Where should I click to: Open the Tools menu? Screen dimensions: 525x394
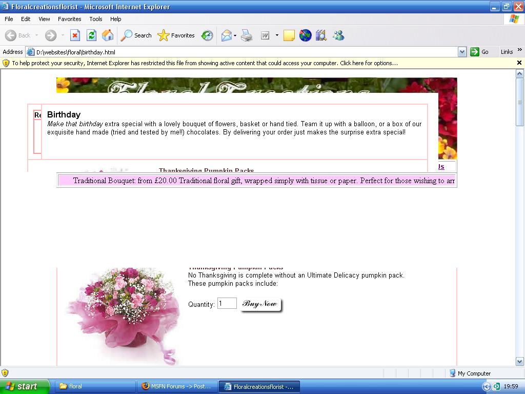tap(96, 19)
